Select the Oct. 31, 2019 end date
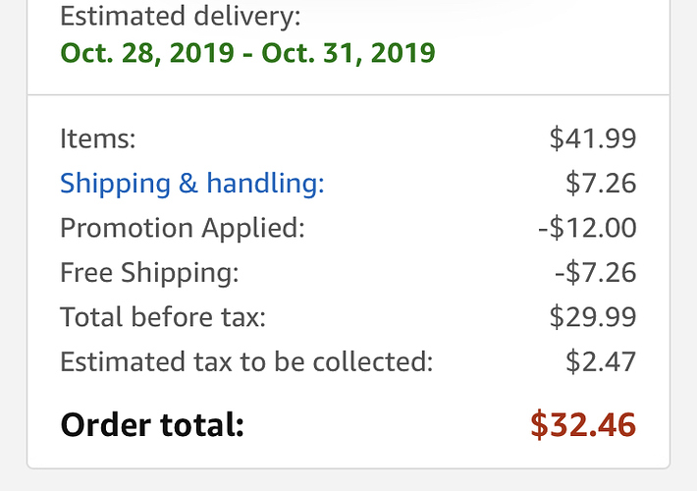 tap(348, 52)
